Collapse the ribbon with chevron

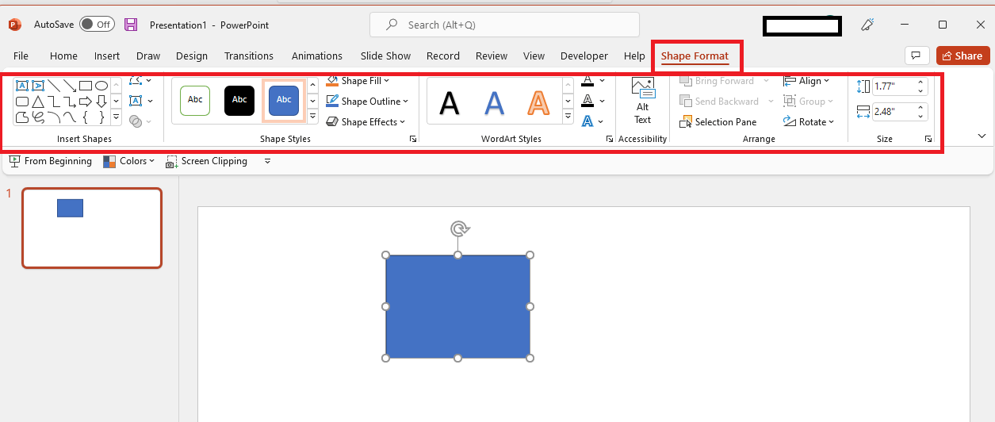click(982, 136)
